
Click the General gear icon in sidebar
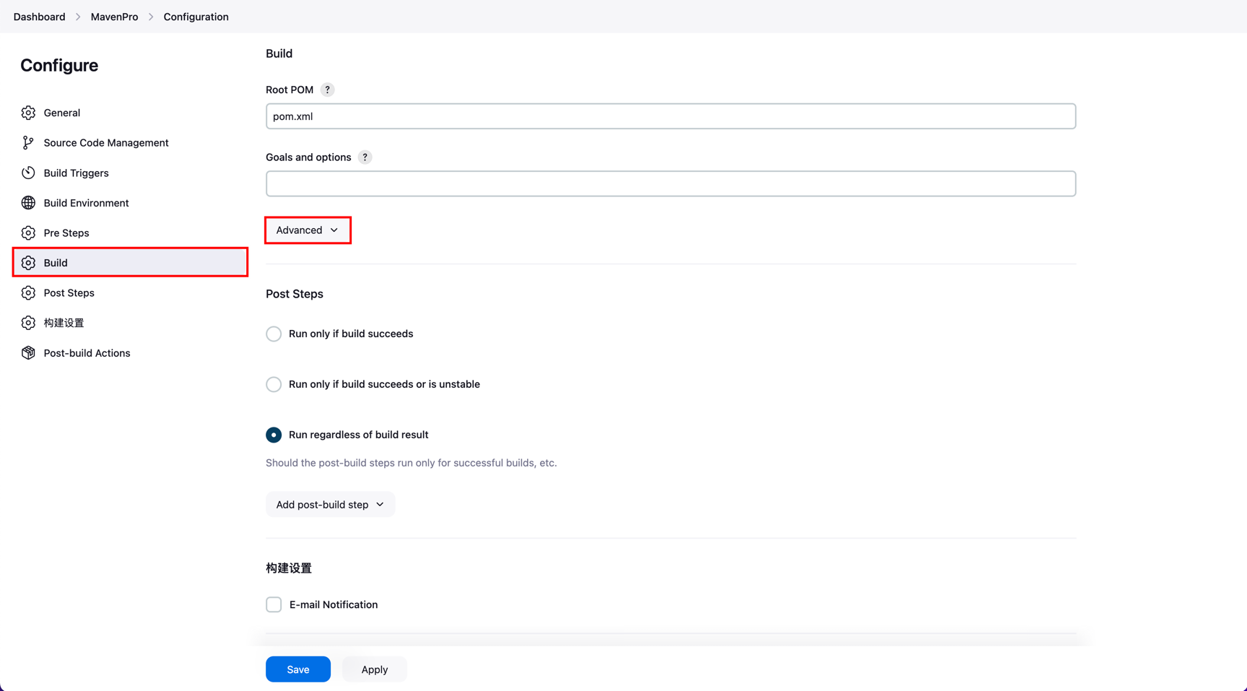pos(28,113)
